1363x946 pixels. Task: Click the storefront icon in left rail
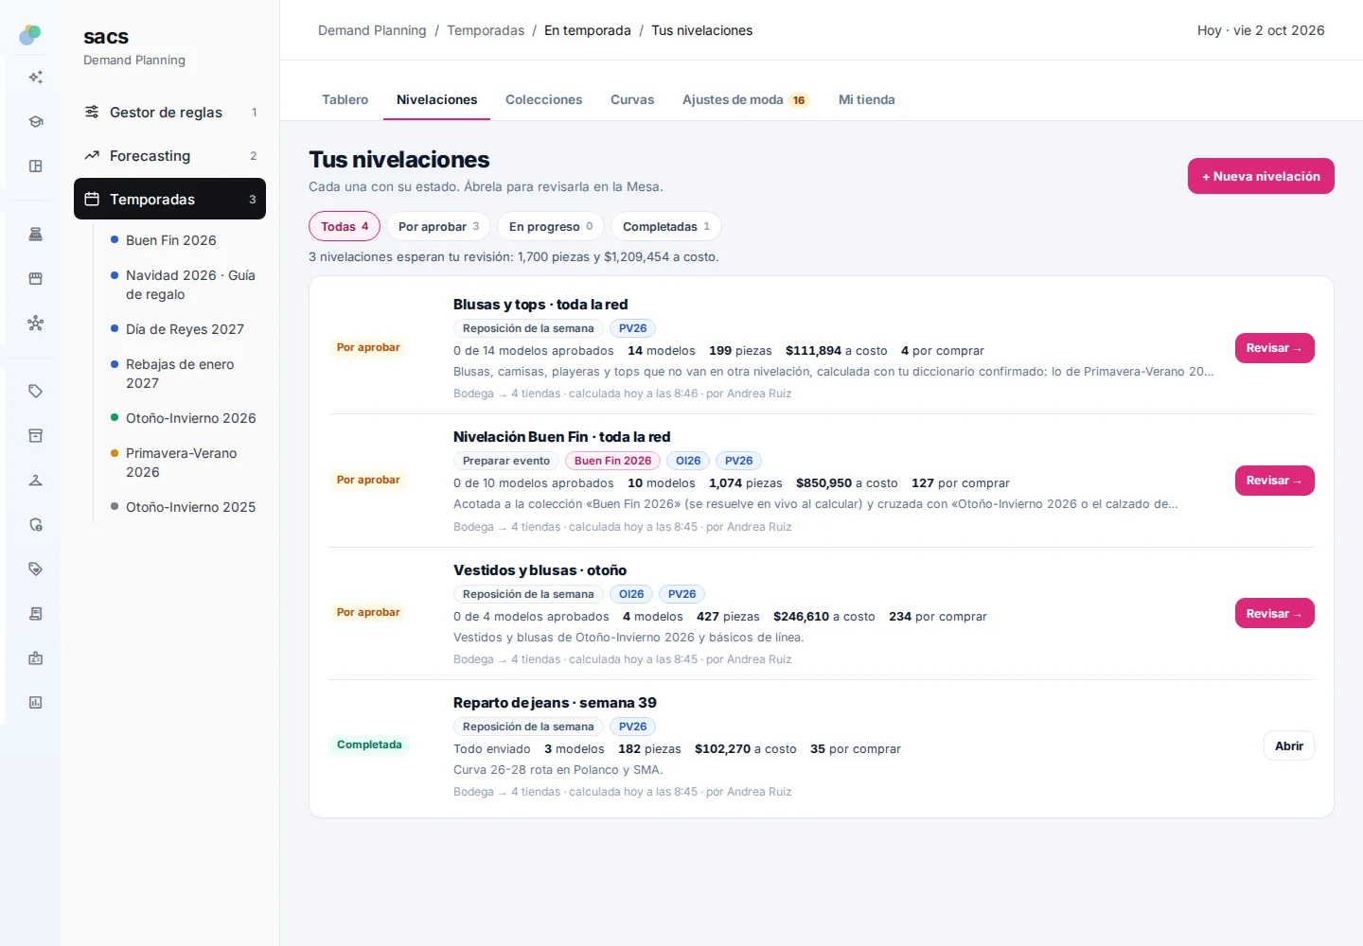pyautogui.click(x=36, y=279)
